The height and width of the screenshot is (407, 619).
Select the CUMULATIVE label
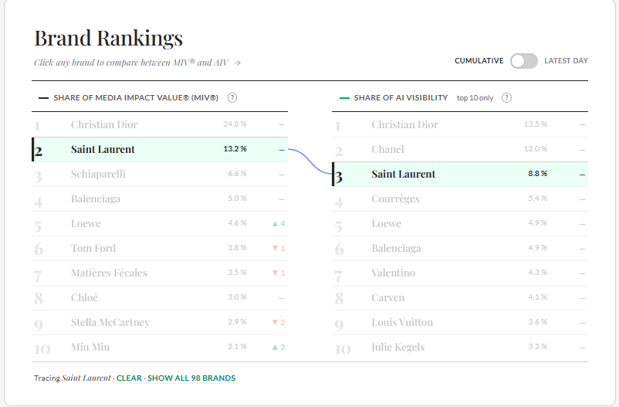479,61
